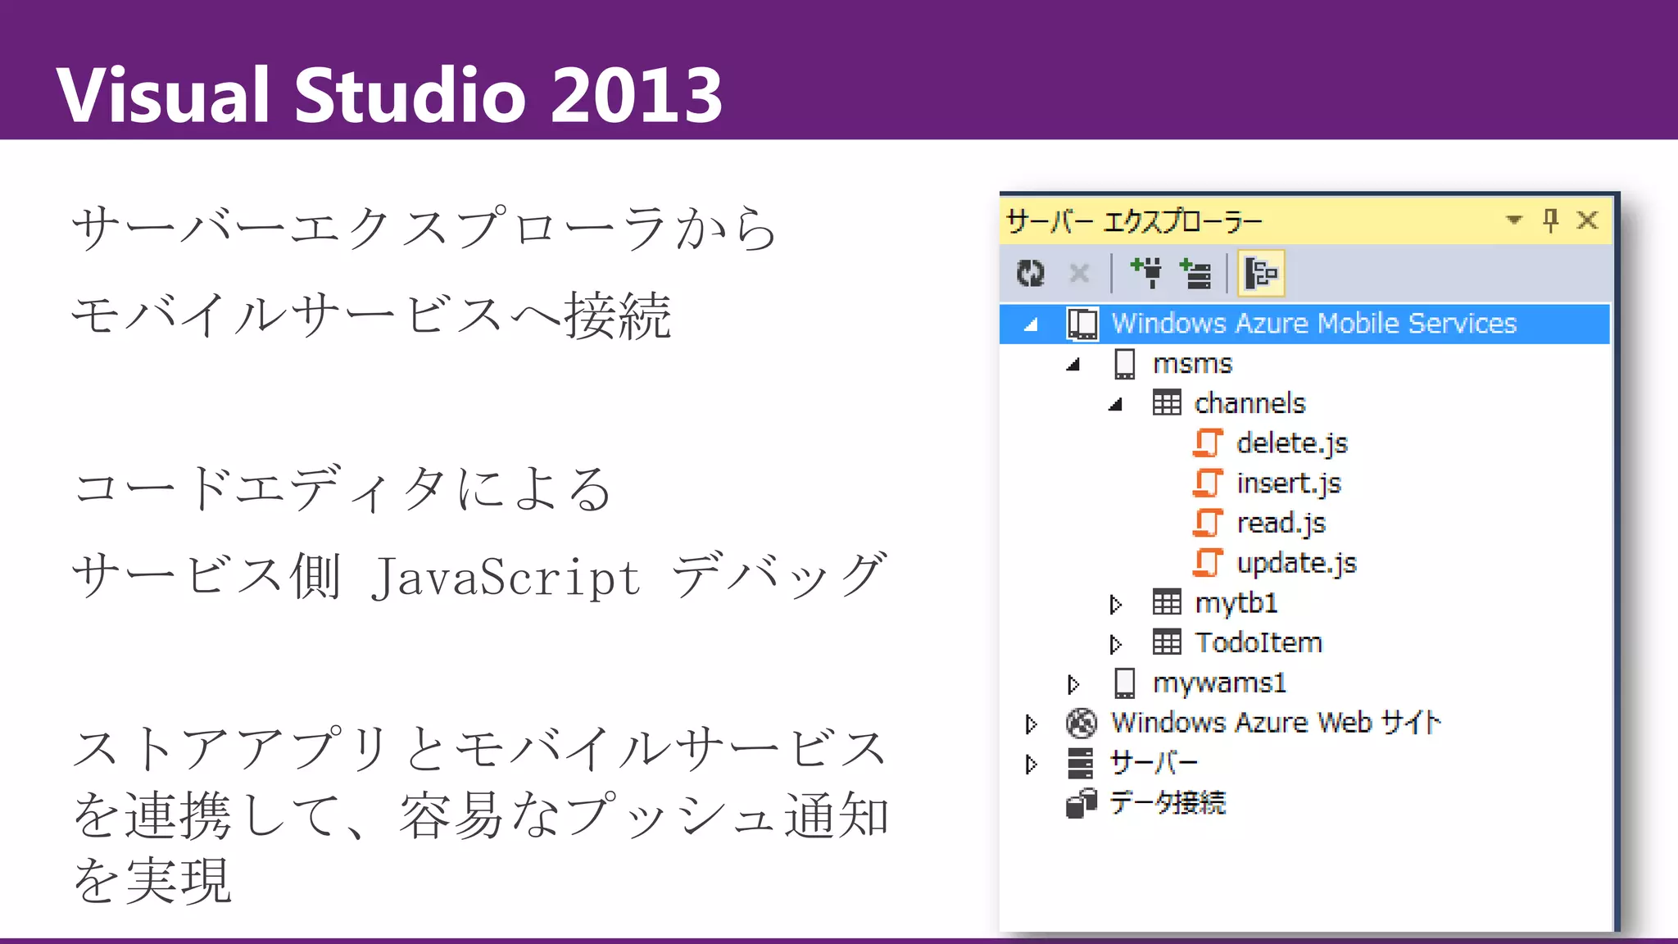1678x944 pixels.
Task: Expand the TodoItem table node
Action: click(1115, 644)
